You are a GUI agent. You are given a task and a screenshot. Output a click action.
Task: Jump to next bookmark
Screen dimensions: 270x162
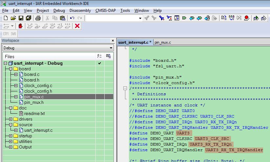[x=199, y=18]
